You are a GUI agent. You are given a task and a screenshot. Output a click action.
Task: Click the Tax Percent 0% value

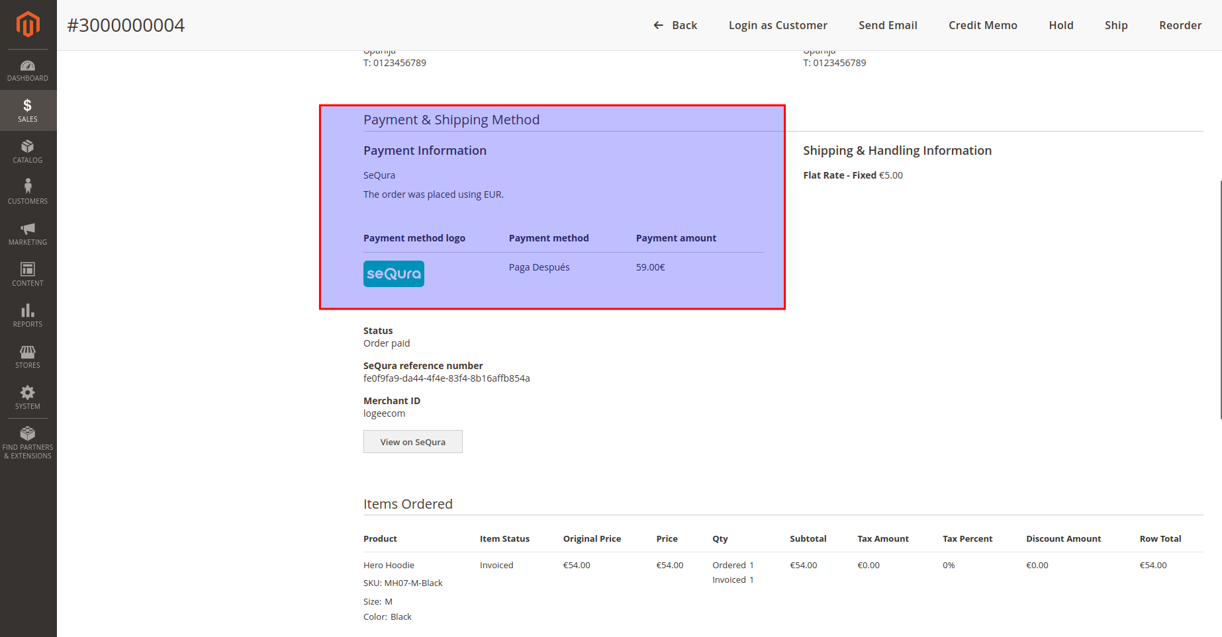pos(949,565)
